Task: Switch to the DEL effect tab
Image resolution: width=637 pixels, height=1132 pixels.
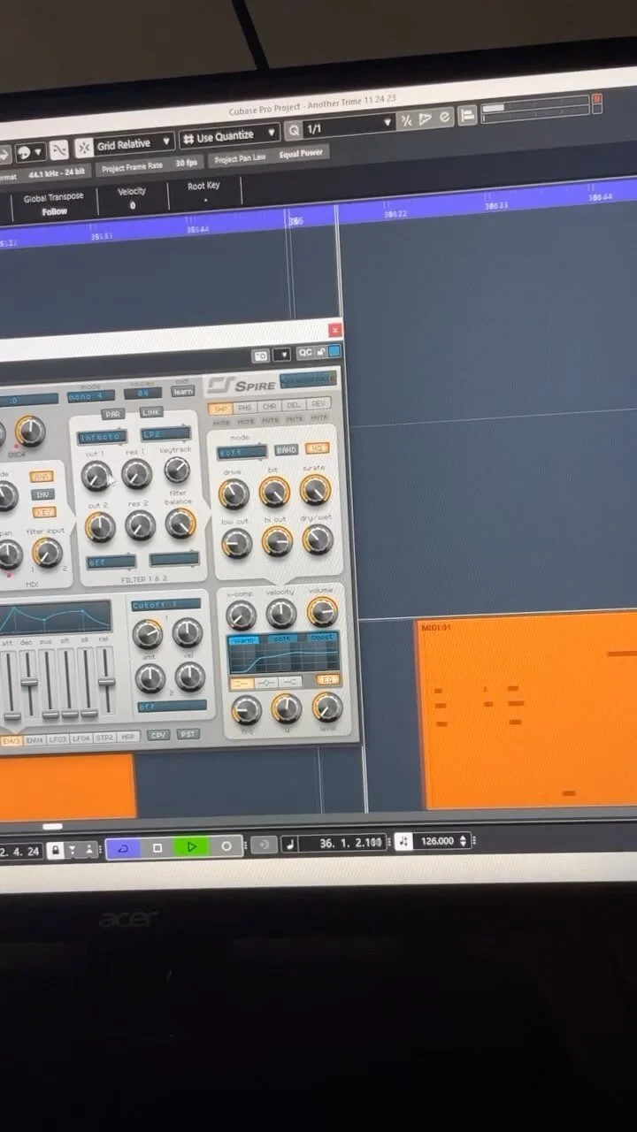Action: tap(294, 406)
